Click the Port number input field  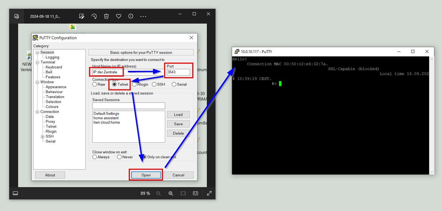[x=178, y=72]
